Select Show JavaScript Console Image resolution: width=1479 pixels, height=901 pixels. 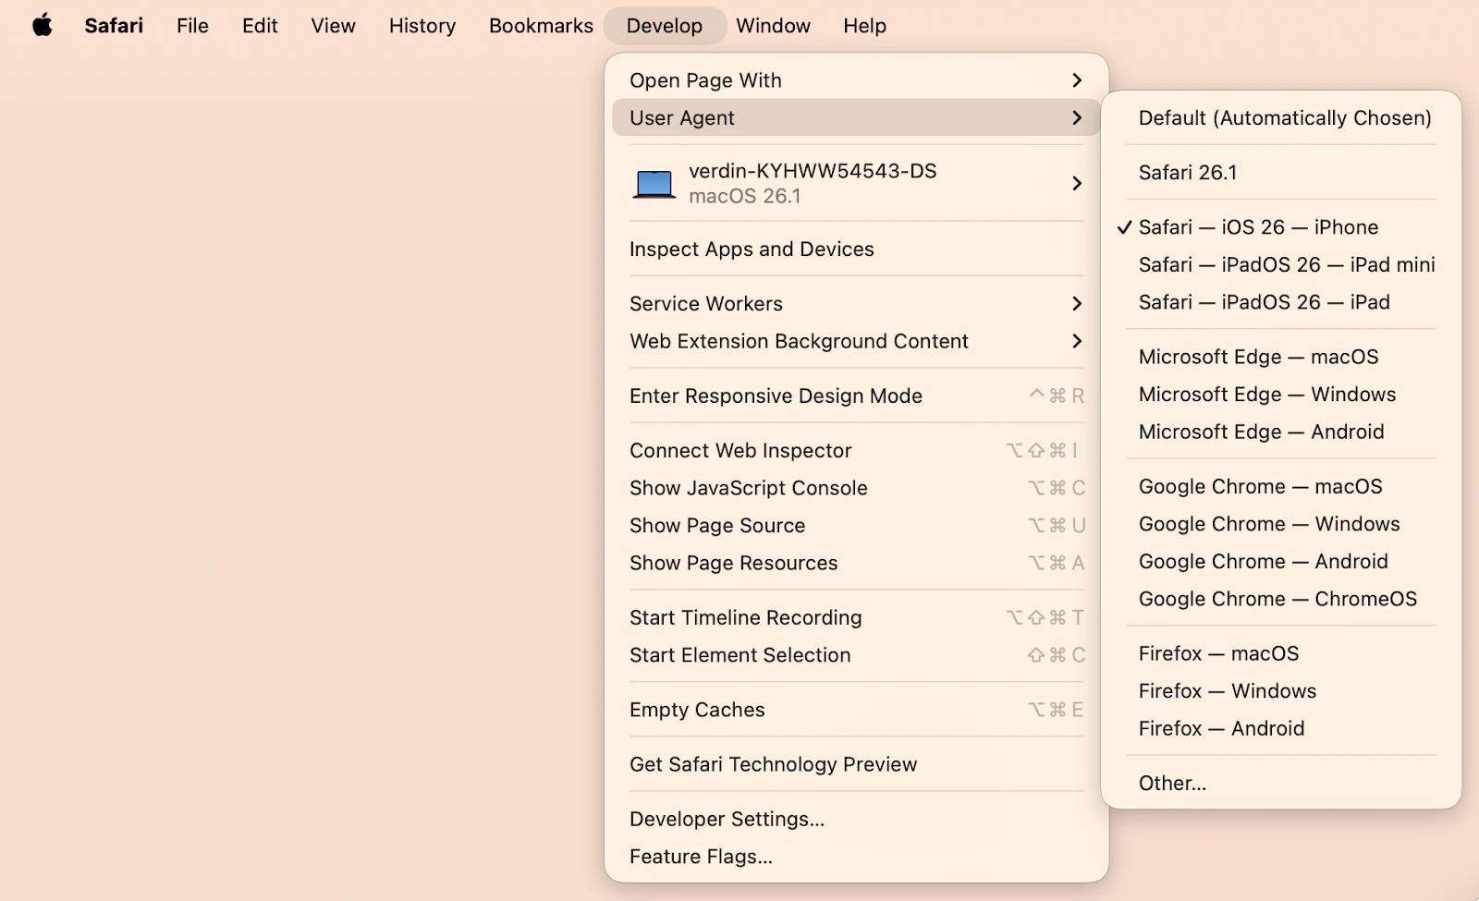click(x=748, y=489)
